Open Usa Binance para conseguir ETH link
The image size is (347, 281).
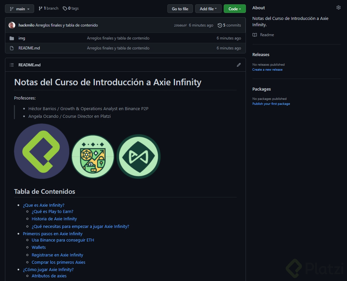(x=63, y=240)
